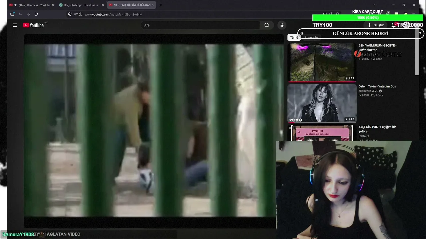Go forward in browser history

pos(28,14)
